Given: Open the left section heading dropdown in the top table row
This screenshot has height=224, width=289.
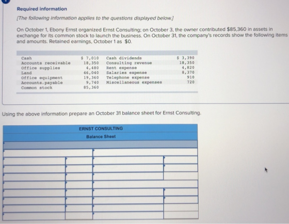Looking at the screenshot, I should pos(48,153).
